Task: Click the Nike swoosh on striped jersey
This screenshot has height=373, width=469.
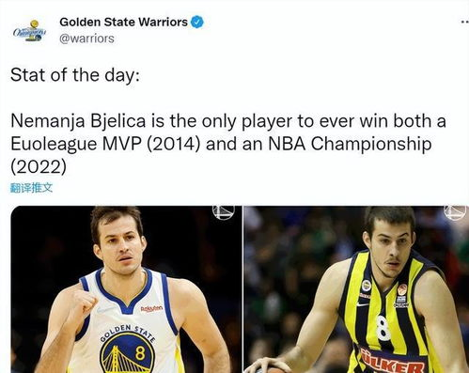Action: [363, 303]
